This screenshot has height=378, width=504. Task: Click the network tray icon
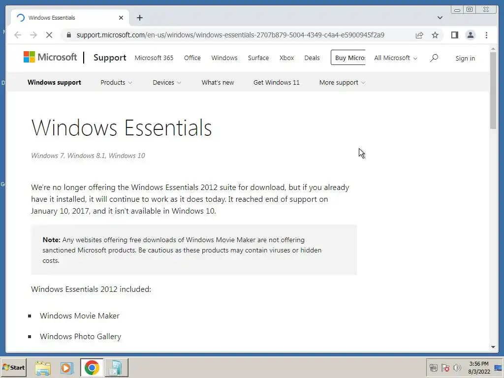pos(433,368)
